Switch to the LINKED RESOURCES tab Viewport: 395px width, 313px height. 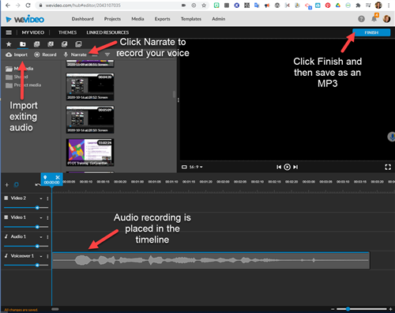107,32
